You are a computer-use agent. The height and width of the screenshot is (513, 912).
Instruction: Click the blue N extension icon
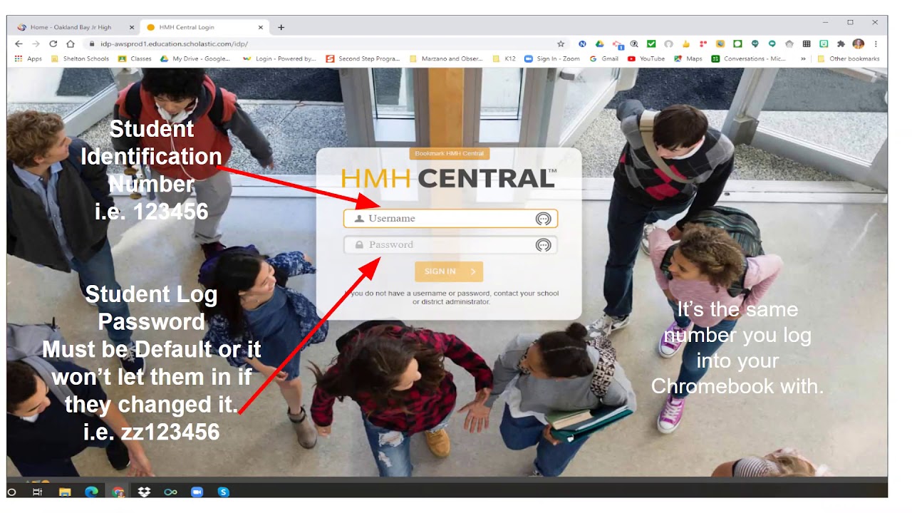582,43
